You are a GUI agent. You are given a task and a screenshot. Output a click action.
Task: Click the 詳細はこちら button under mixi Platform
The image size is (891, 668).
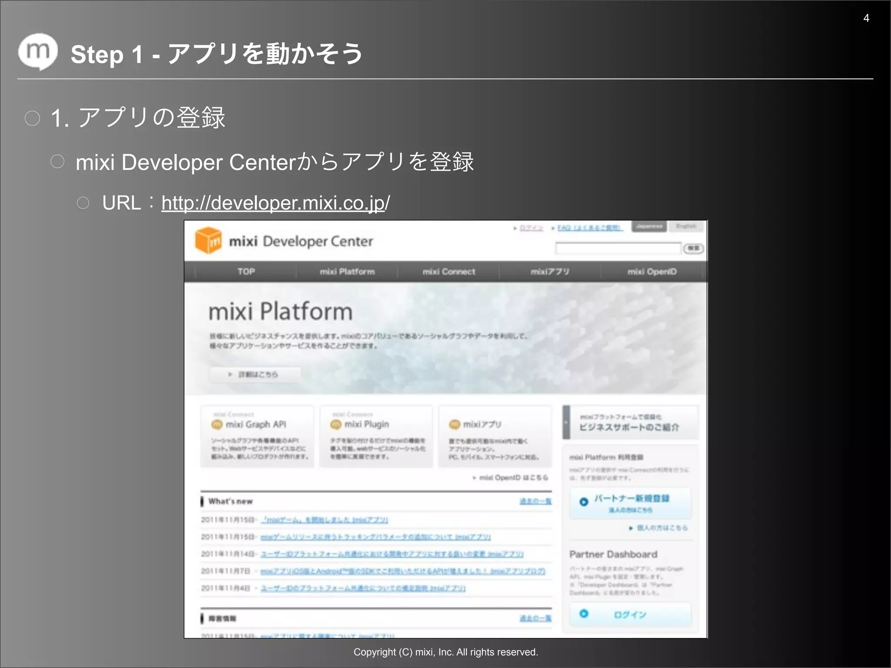tap(255, 374)
